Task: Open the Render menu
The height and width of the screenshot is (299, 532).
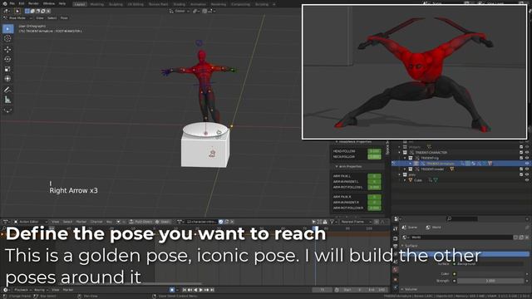Action: (33, 3)
